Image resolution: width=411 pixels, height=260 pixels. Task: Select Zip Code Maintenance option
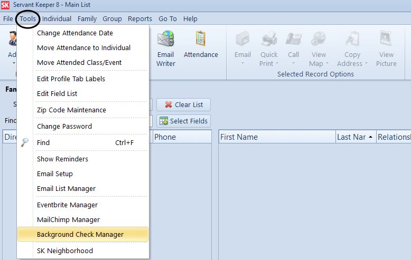point(71,110)
